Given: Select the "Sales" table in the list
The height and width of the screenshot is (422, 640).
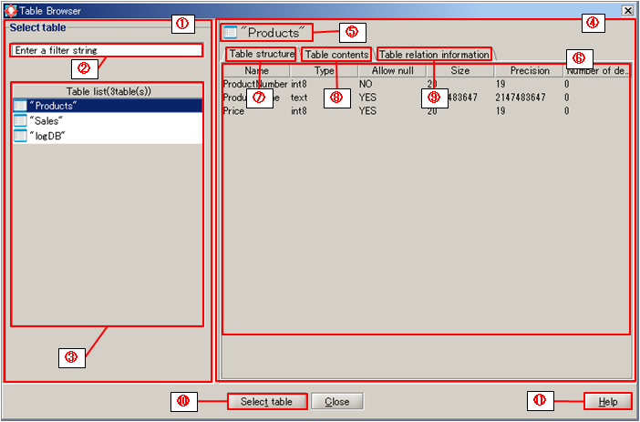Looking at the screenshot, I should pos(44,120).
